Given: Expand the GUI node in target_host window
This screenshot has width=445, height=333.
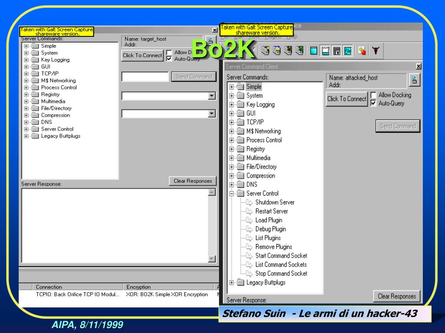Looking at the screenshot, I should click(x=26, y=67).
